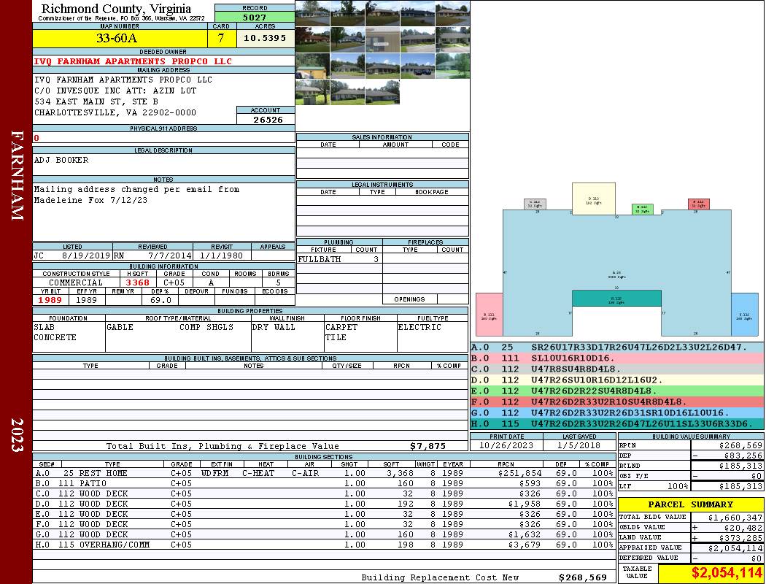The height and width of the screenshot is (584, 766).
Task: Click the cream D.112 deck in the sketch
Action: click(x=594, y=199)
